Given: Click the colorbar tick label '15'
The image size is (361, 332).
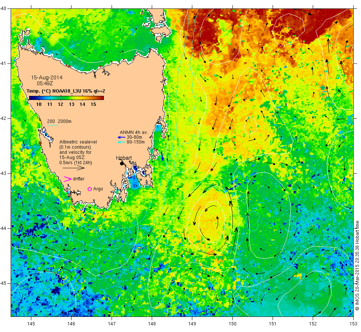Looking at the screenshot, I should coord(93,104).
